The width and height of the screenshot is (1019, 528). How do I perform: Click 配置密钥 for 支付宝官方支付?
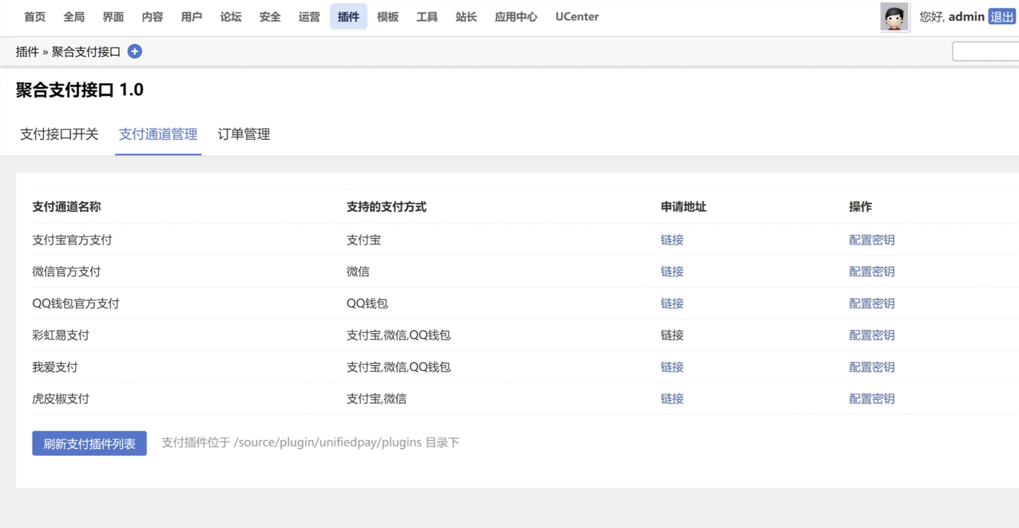tap(871, 240)
